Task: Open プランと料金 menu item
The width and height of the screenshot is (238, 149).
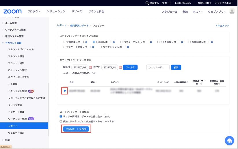Action: [x=96, y=12]
